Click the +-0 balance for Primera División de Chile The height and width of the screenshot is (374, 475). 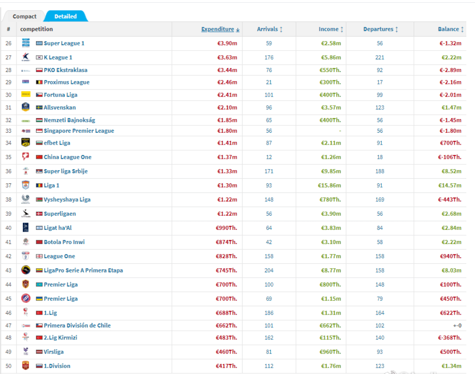[457, 326]
